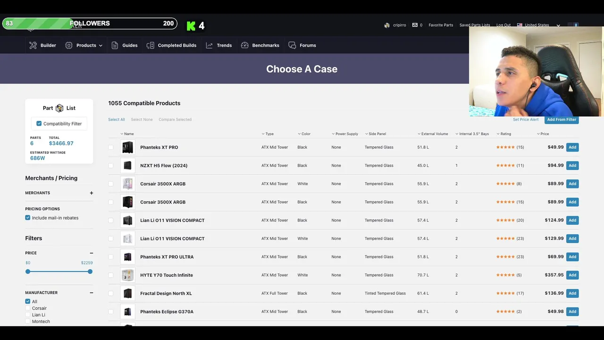Select the Phanteks XT PRO row checkbox
The width and height of the screenshot is (604, 340).
click(x=111, y=147)
